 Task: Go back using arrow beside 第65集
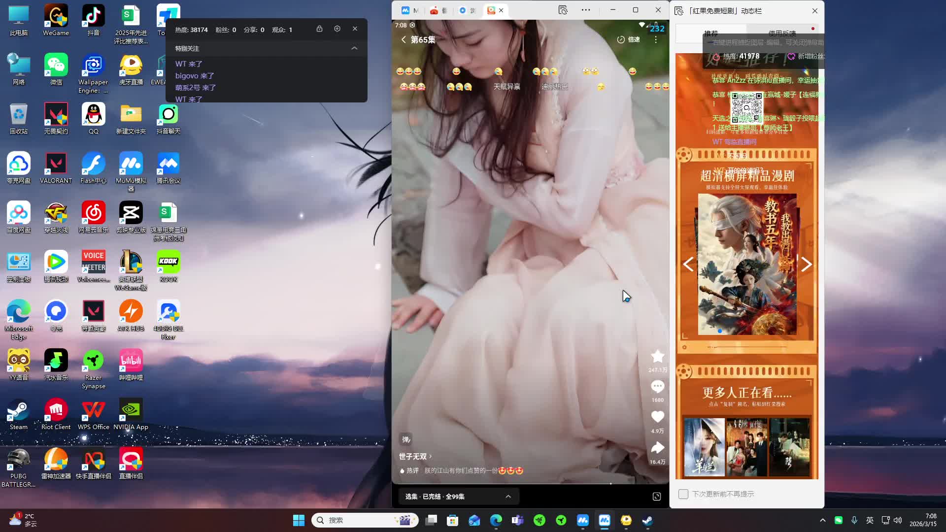[404, 39]
